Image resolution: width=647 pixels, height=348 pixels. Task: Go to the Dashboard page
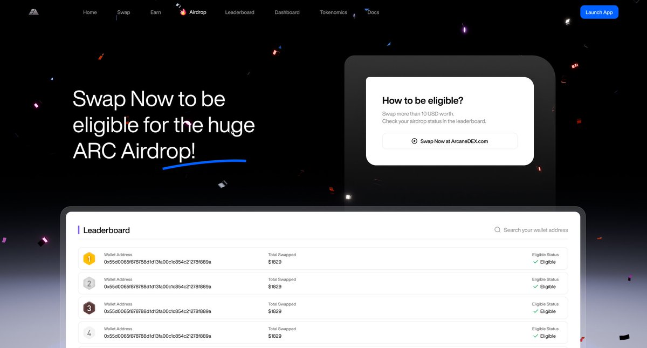pyautogui.click(x=287, y=12)
